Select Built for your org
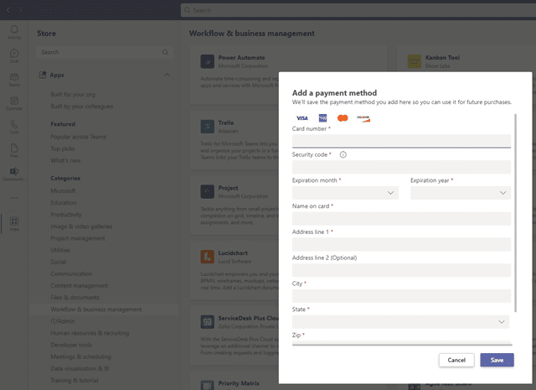This screenshot has height=390, width=536. point(73,95)
